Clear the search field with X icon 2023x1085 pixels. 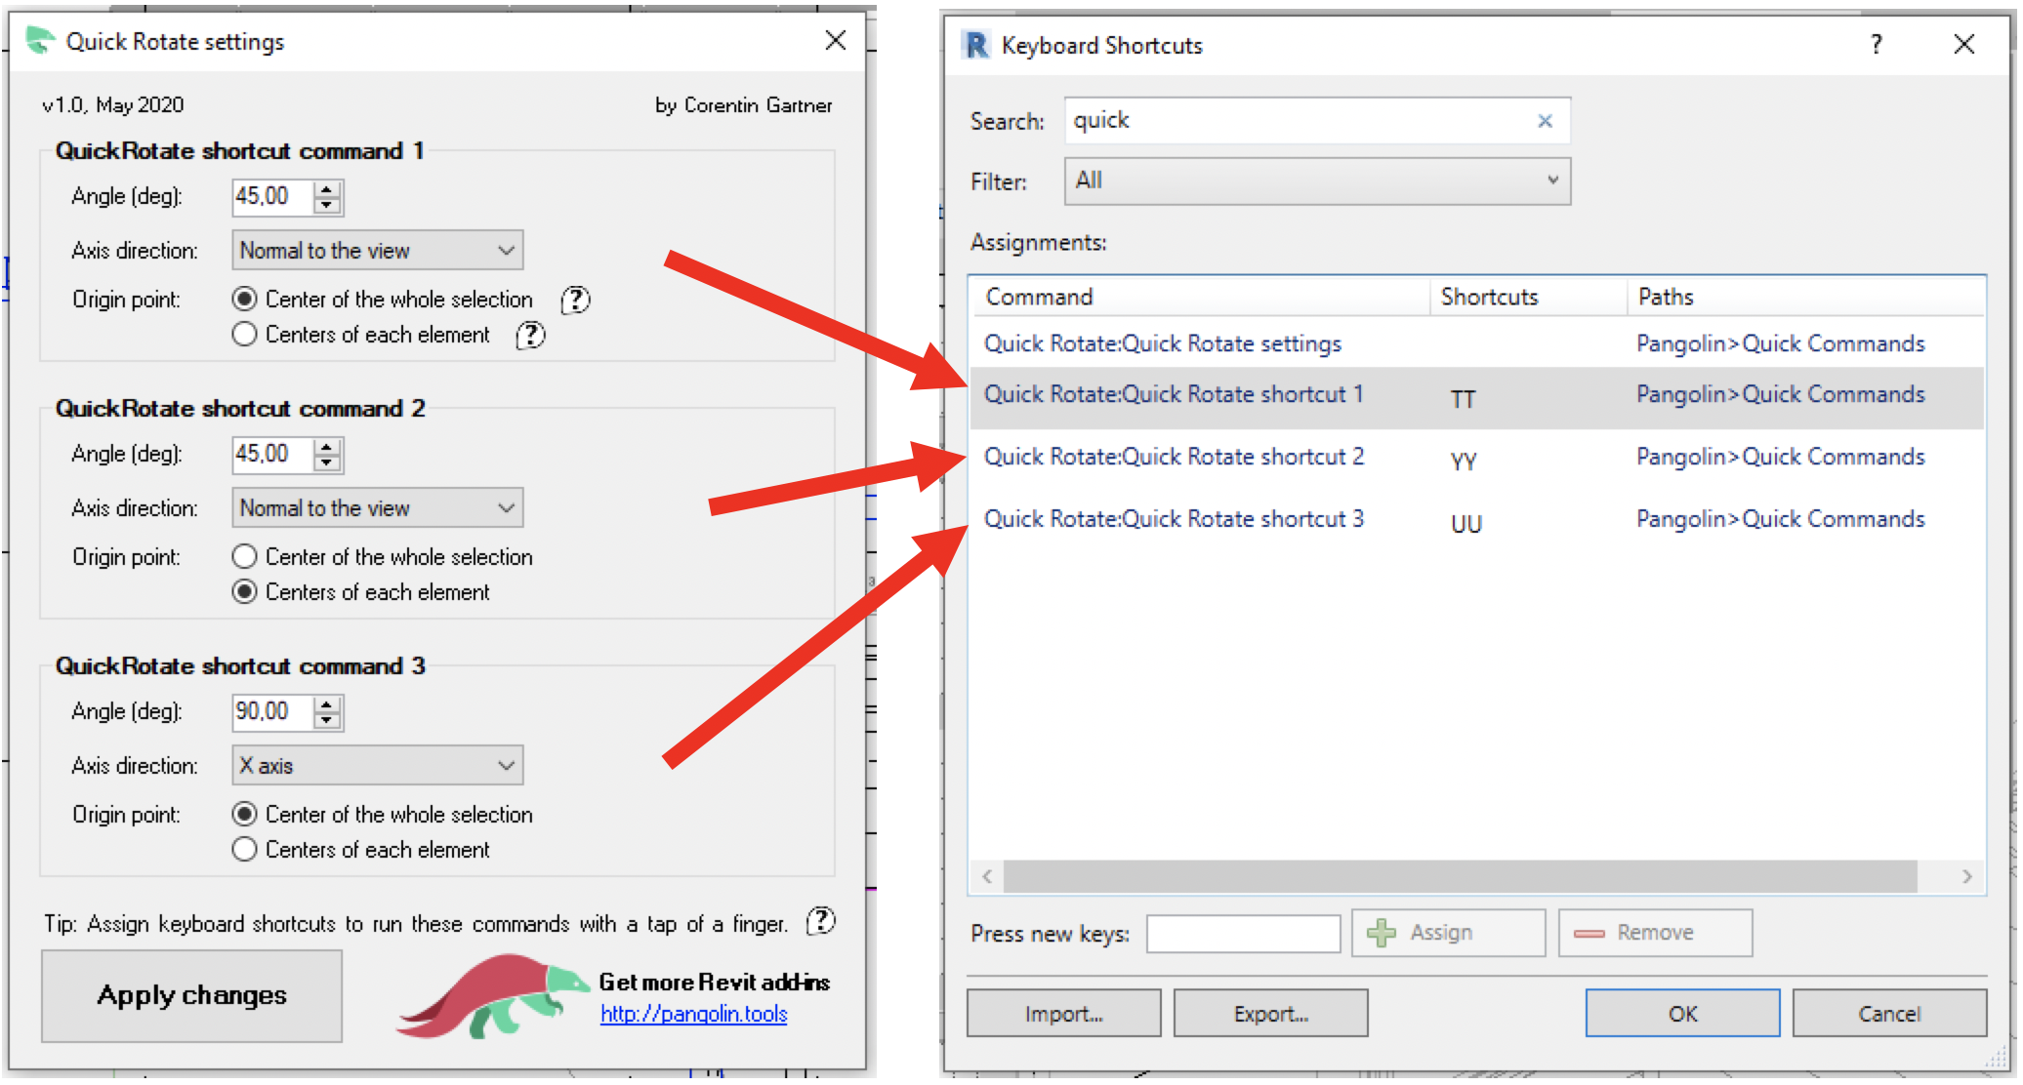click(x=1545, y=121)
